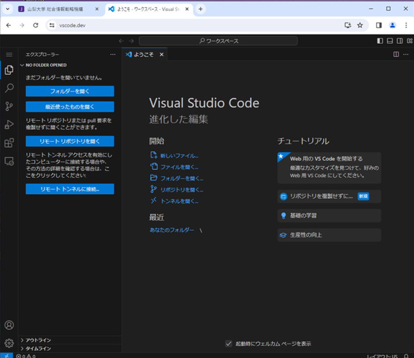This screenshot has width=414, height=358.
Task: Switch to the 山梨大学 browser tab
Action: 56,9
